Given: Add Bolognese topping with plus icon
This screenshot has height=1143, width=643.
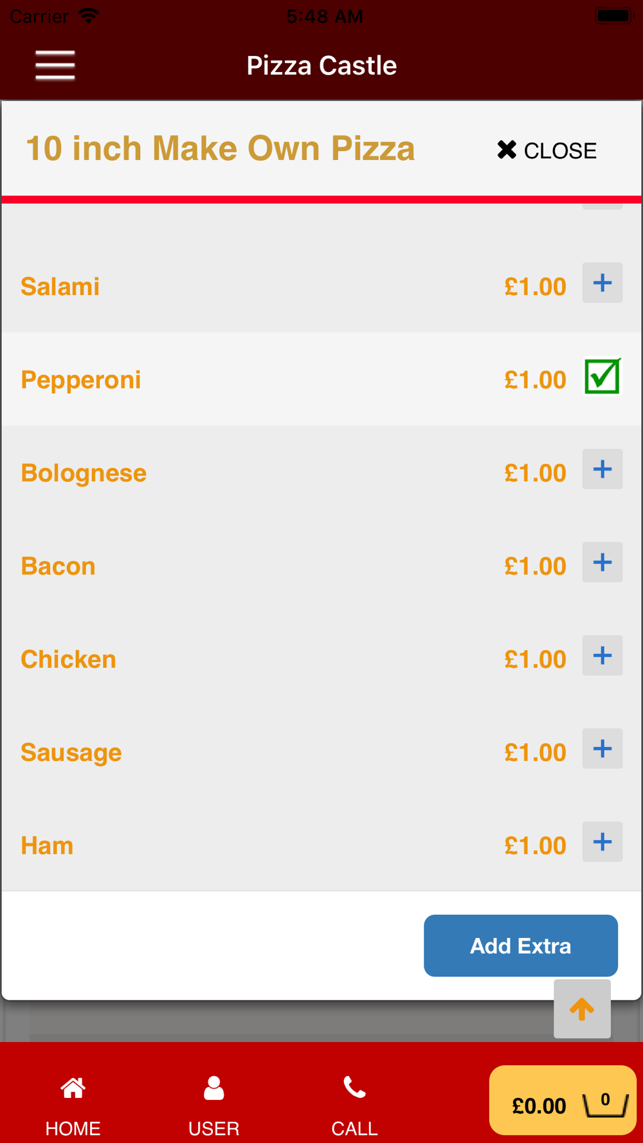Looking at the screenshot, I should (602, 469).
